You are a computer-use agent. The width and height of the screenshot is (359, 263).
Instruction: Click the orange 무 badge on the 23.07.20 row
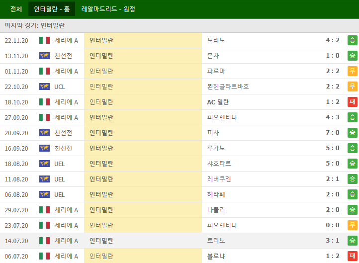point(353,225)
